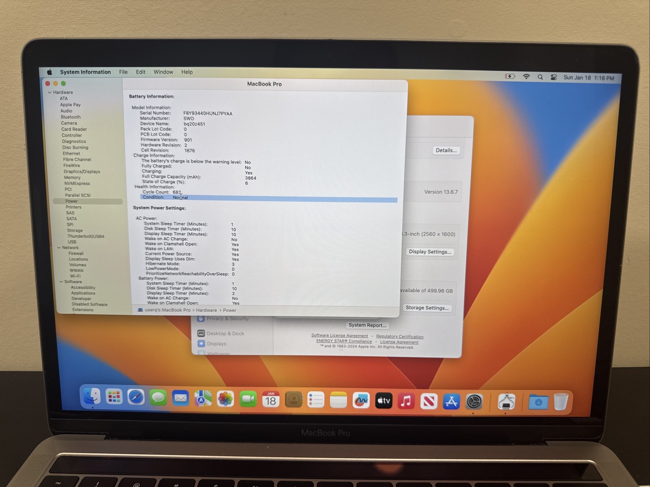Select Applications under Software
This screenshot has width=650, height=487.
[x=83, y=293]
